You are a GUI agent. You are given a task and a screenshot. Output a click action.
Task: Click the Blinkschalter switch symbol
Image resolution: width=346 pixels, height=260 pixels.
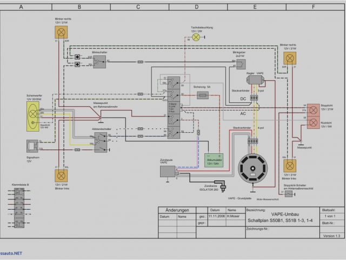[98, 61]
